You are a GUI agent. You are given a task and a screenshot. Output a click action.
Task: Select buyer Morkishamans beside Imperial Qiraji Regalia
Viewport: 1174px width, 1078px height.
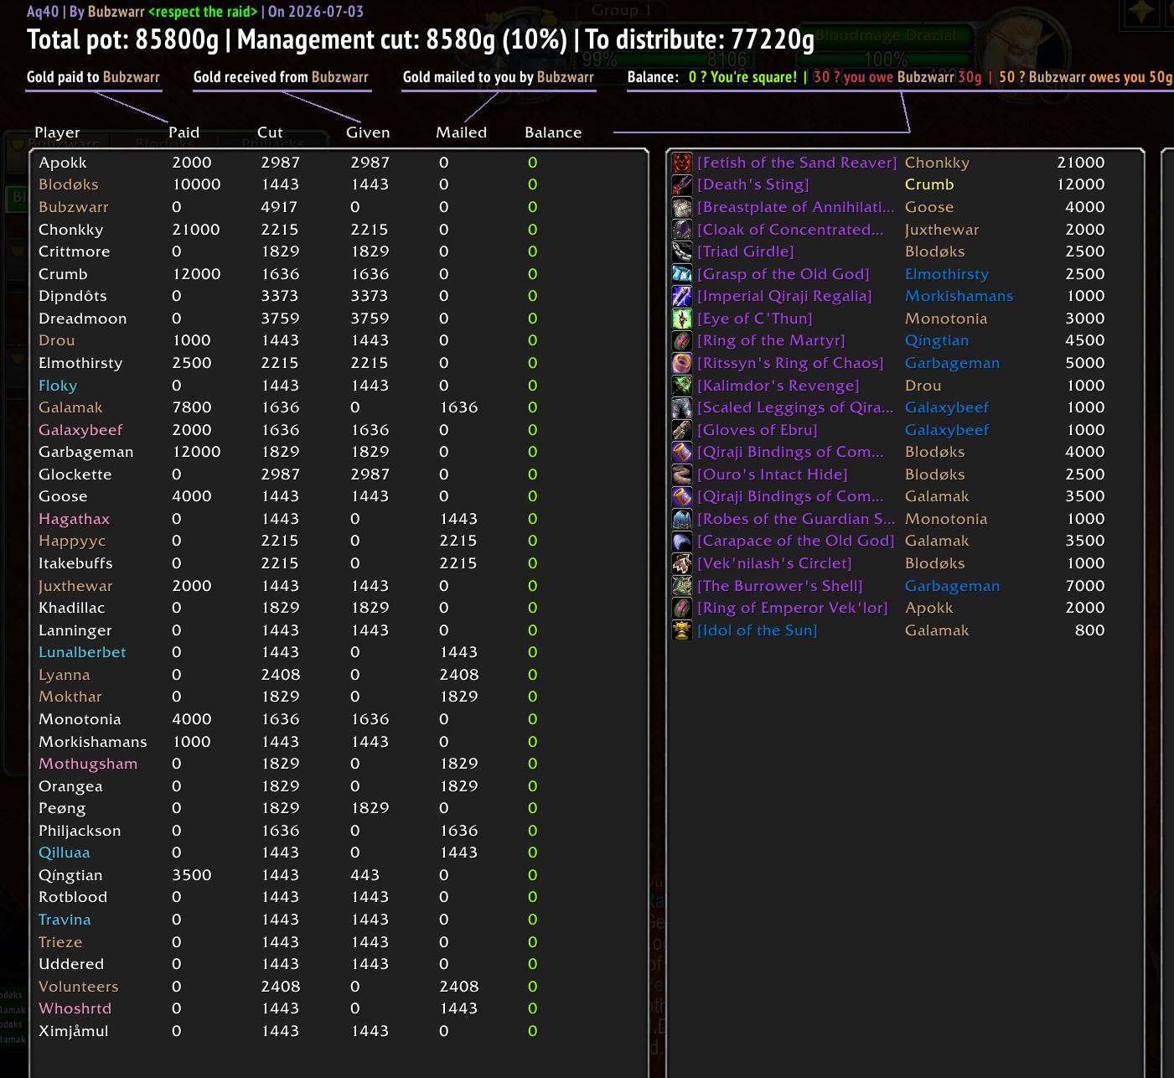coord(959,296)
